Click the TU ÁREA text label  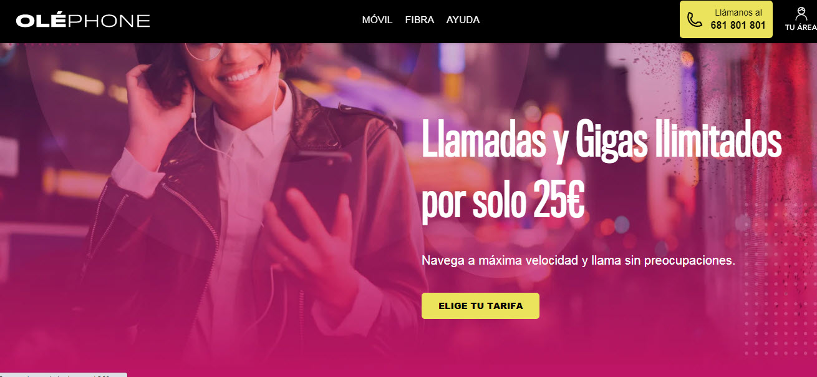coord(801,27)
